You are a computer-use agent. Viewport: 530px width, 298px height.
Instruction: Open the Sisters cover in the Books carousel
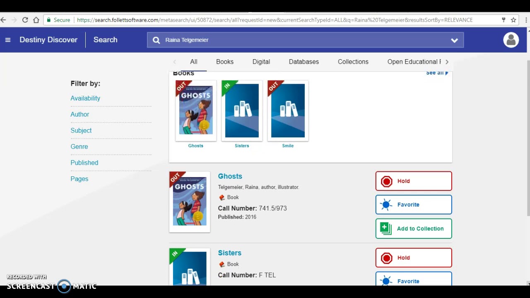point(242,111)
